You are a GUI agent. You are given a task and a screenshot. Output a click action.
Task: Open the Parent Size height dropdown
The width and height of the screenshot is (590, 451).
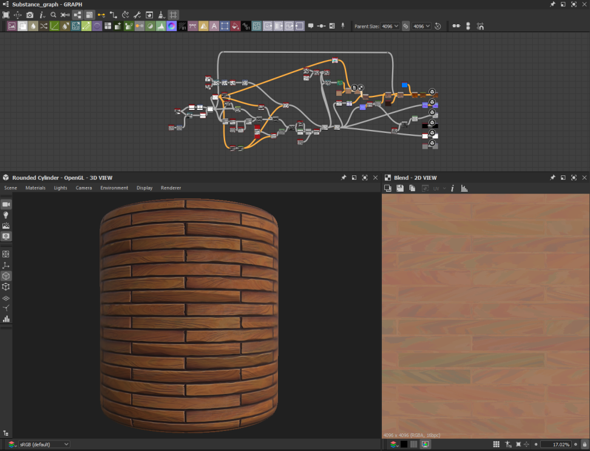tap(421, 26)
